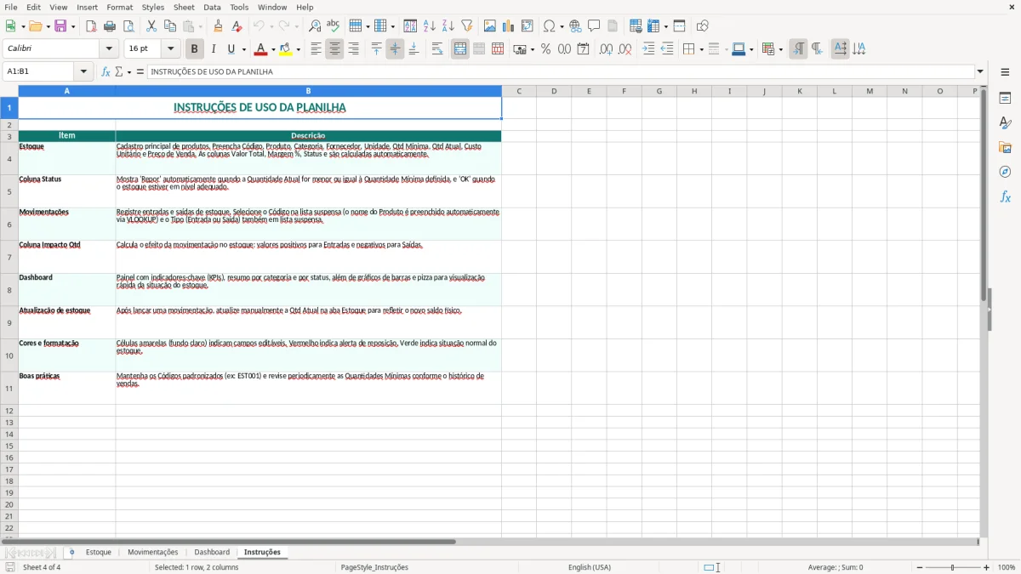Viewport: 1021px width, 574px height.
Task: Insert a comment
Action: (x=594, y=26)
